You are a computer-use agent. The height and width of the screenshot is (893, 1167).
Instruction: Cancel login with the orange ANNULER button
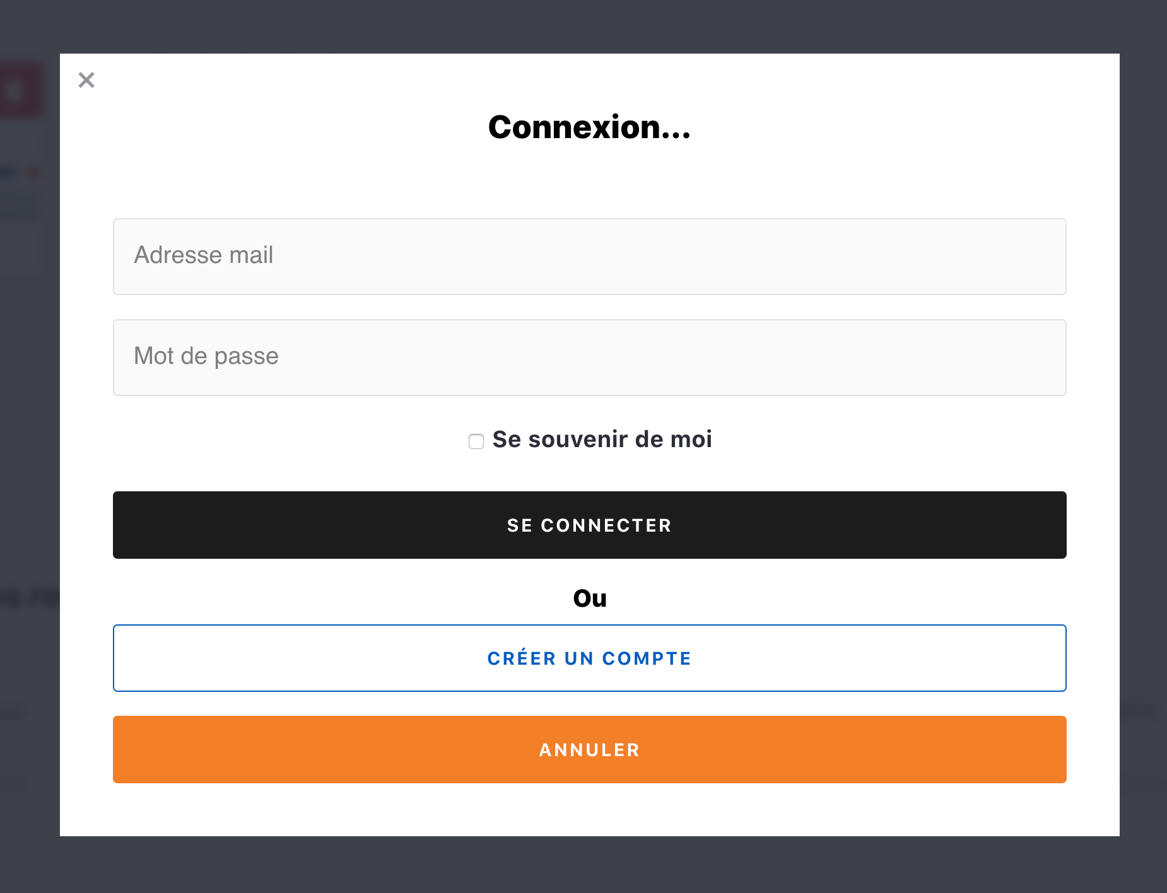click(589, 750)
